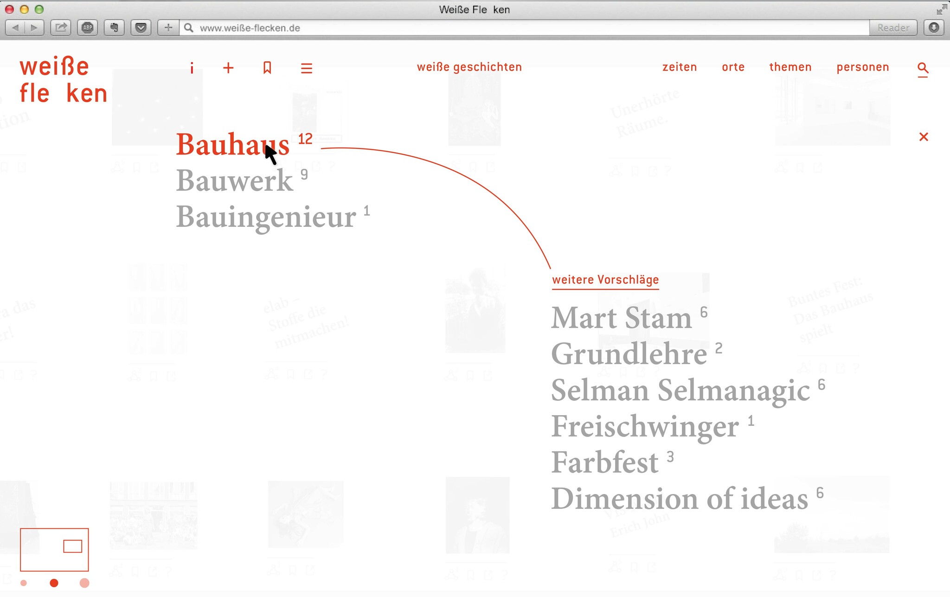Select 'zeiten' navigation item
The height and width of the screenshot is (597, 950).
click(x=680, y=67)
